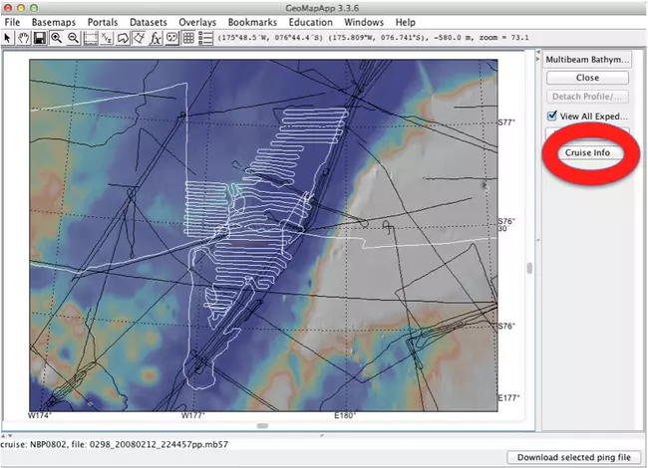Select the arrow pointer tool
Screen dimensions: 648x468
[8, 37]
